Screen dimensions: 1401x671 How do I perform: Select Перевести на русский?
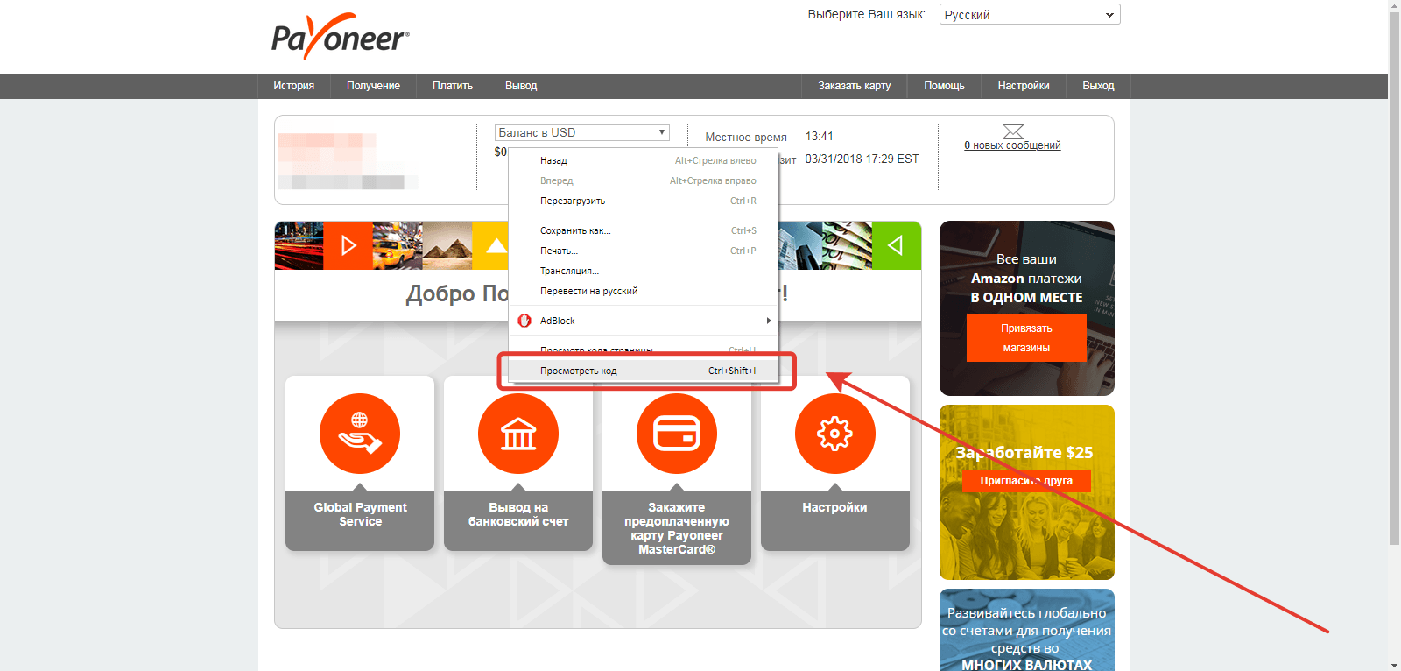coord(644,291)
